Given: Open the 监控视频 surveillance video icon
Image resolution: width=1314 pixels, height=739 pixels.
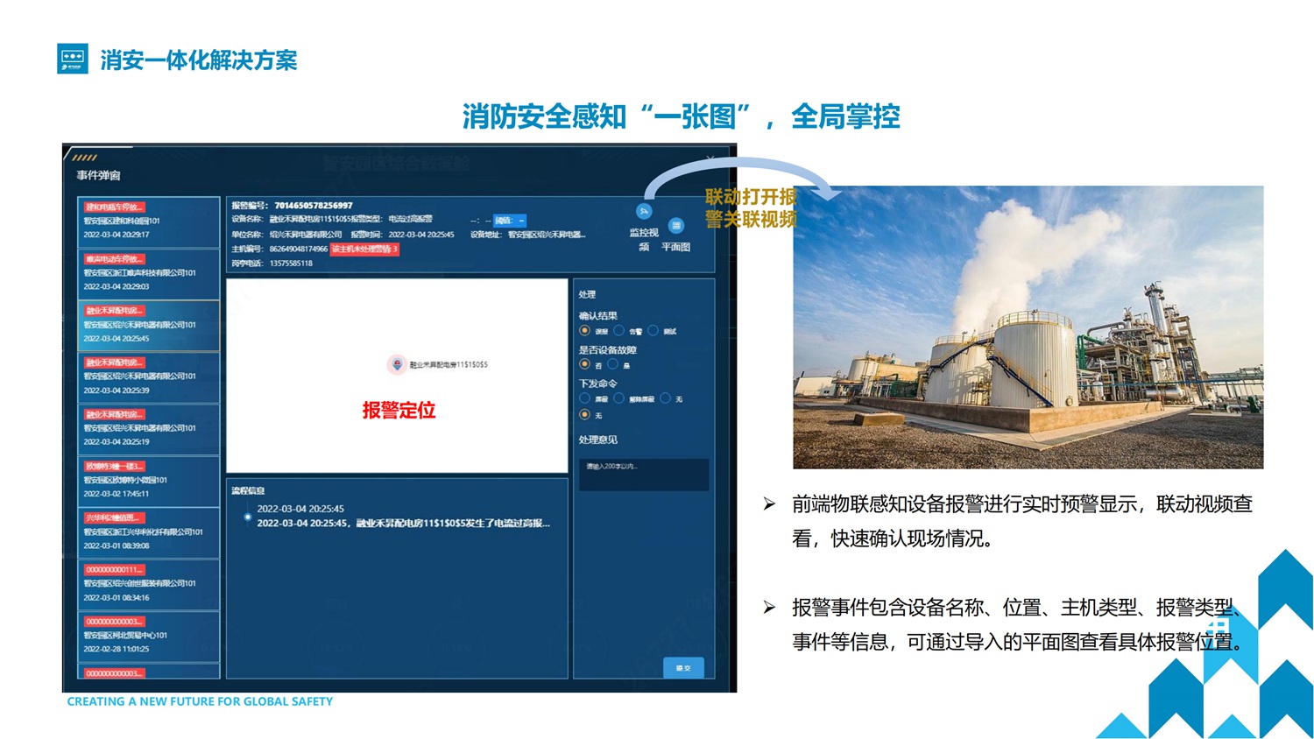Looking at the screenshot, I should click(x=644, y=212).
